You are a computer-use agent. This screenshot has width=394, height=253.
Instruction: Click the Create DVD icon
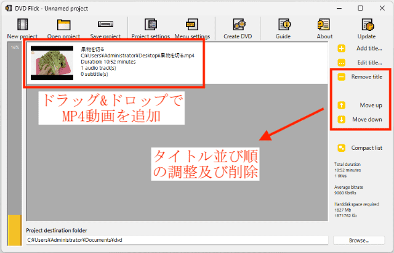click(238, 25)
